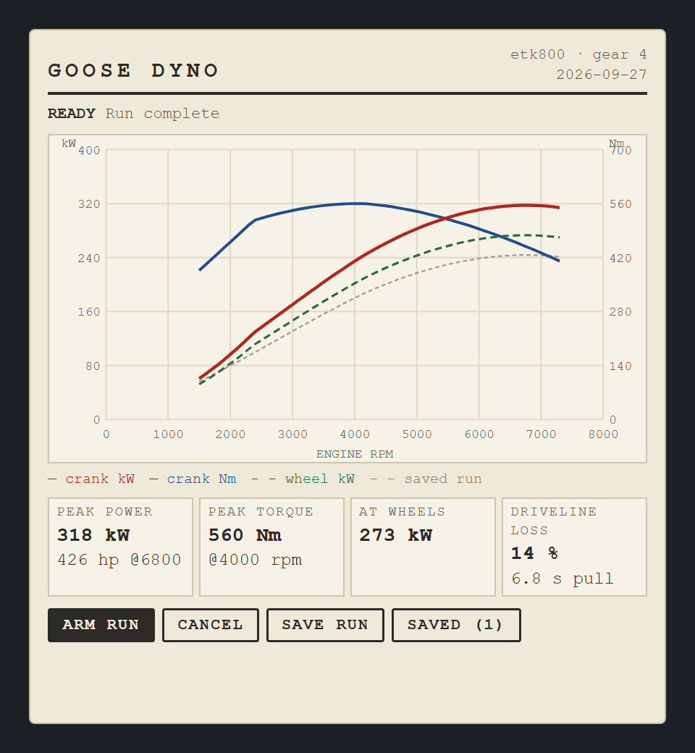Click the 560 tick on Nm axis

pyautogui.click(x=620, y=204)
